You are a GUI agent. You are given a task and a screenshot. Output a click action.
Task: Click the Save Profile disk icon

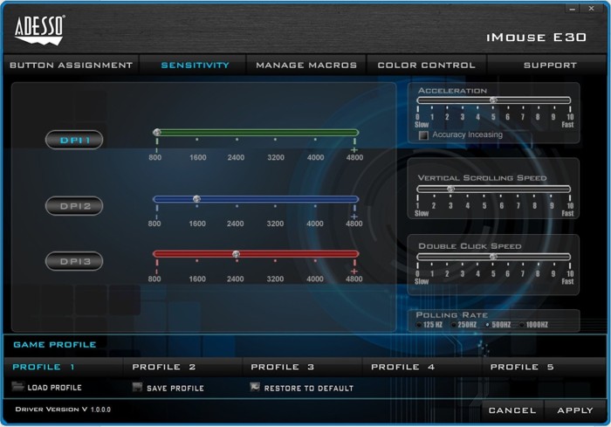[137, 387]
